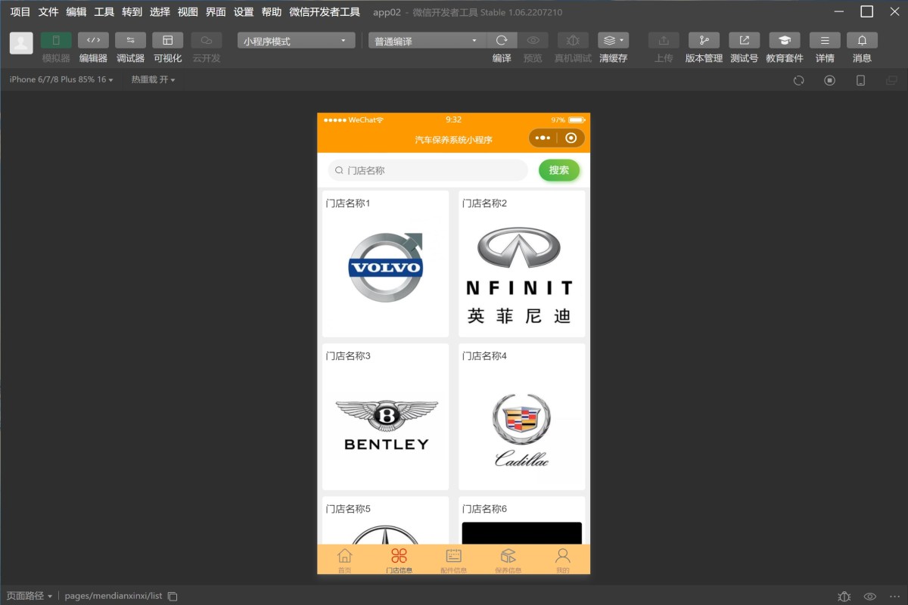Click the 门店名称 search input field

coord(428,170)
